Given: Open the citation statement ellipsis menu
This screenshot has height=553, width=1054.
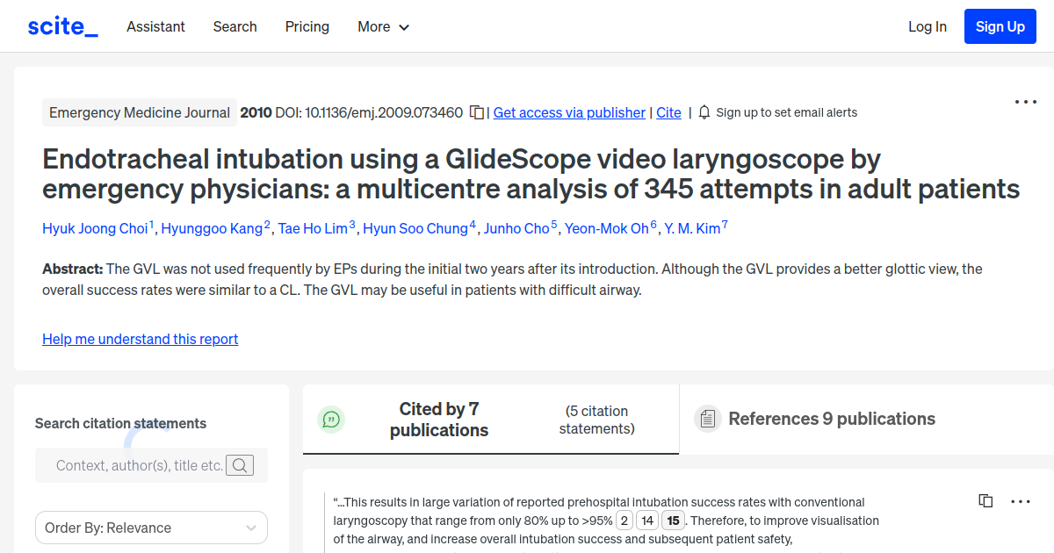Looking at the screenshot, I should (1020, 500).
